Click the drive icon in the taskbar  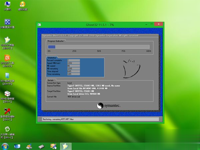[41, 146]
